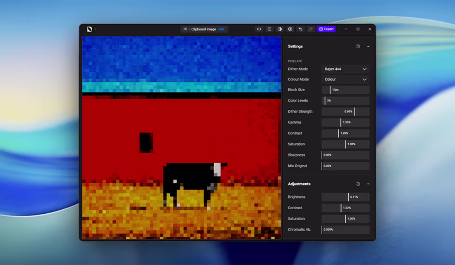Click the Brightness slider
This screenshot has height=265, width=455.
coord(346,197)
